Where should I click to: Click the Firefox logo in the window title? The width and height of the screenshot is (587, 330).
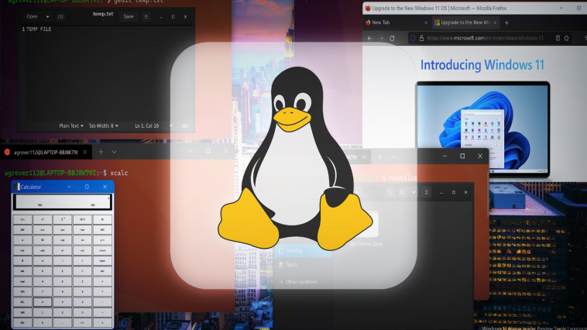(x=368, y=8)
